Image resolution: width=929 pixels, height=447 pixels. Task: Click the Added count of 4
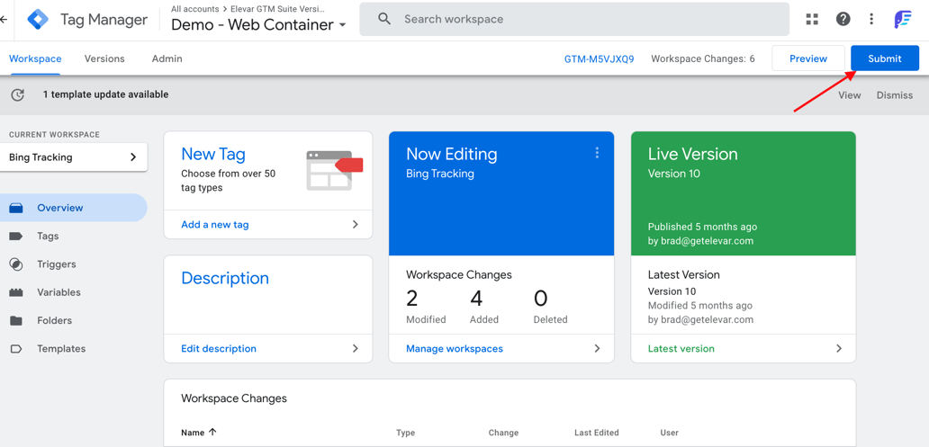click(476, 299)
